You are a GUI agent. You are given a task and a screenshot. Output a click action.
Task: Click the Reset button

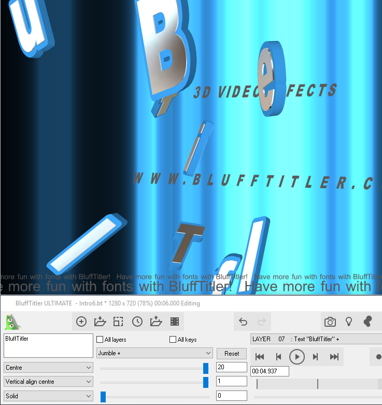[x=232, y=353]
